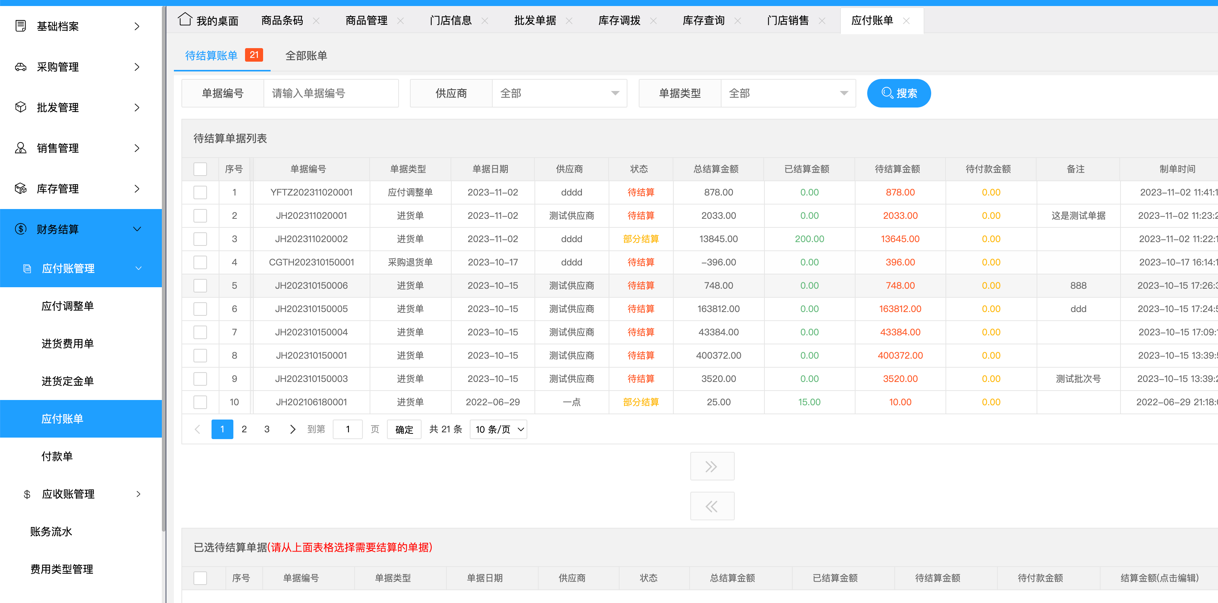Expand the 销售管理 menu
Screen dimensions: 1218x603
tap(137, 148)
